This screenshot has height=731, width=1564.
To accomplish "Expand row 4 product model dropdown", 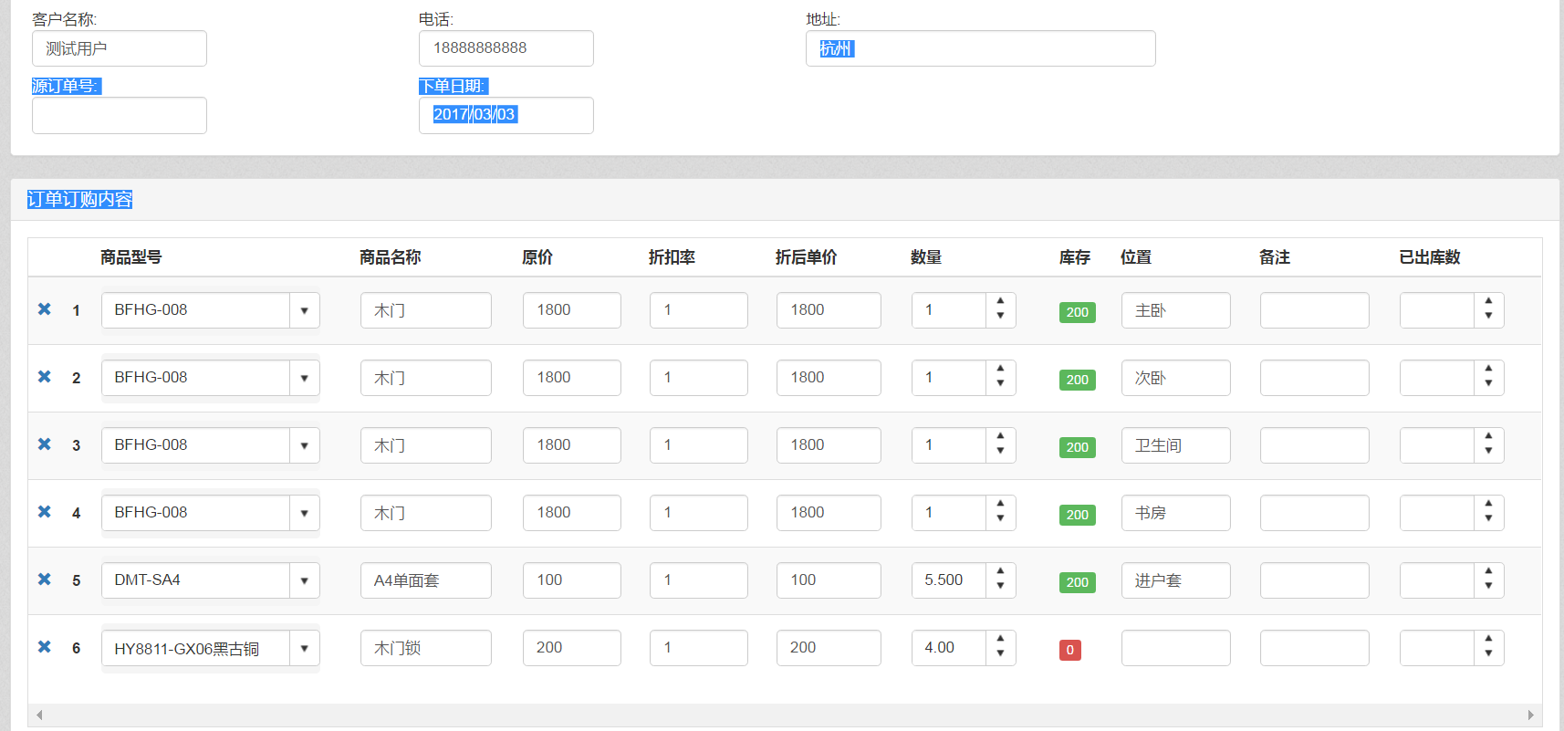I will click(x=304, y=513).
